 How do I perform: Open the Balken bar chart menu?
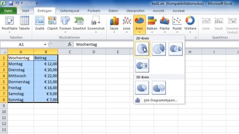152,24
